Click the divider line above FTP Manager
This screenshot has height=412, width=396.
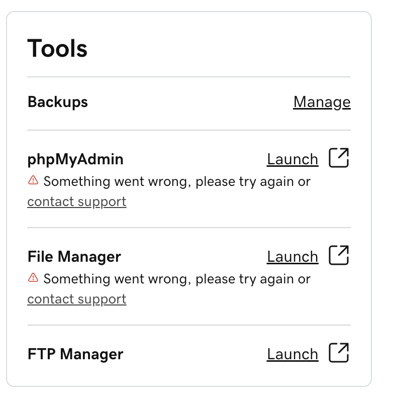pyautogui.click(x=189, y=325)
